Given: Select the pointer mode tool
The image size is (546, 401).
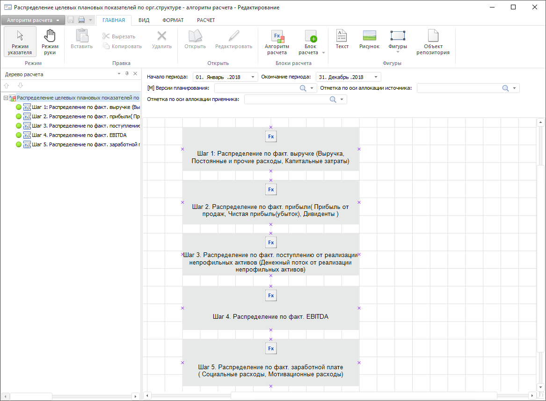Looking at the screenshot, I should tap(20, 42).
